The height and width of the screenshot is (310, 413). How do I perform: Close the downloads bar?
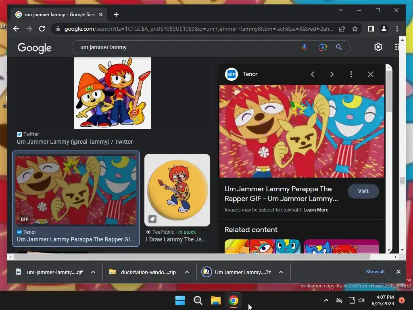[x=398, y=272]
